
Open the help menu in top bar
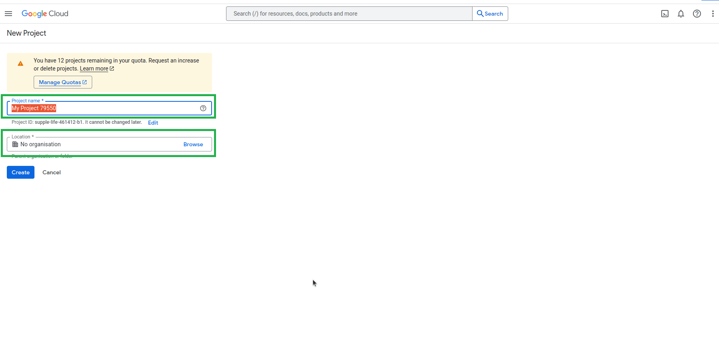697,14
